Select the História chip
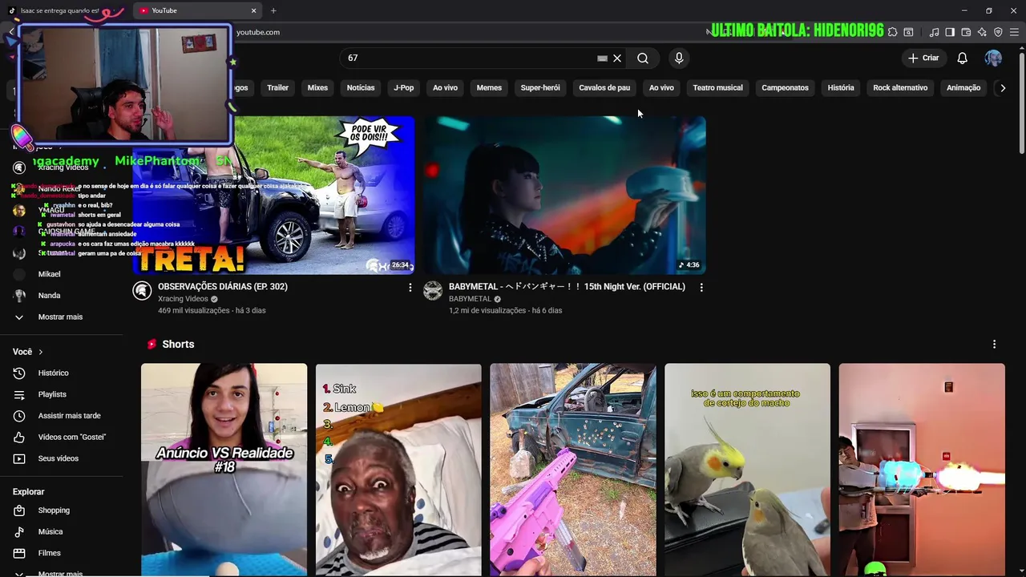 coord(841,87)
